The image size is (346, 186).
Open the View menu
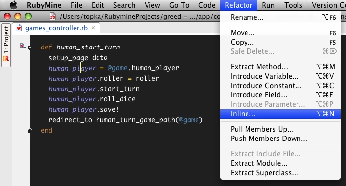[x=152, y=5]
